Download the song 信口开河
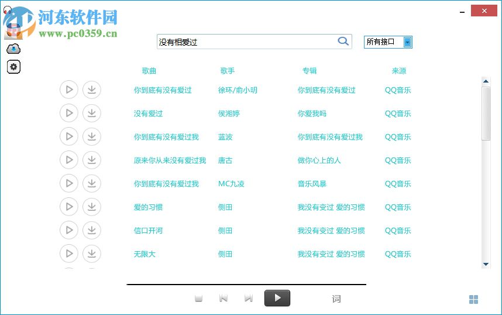This screenshot has height=315, width=502. (x=92, y=230)
